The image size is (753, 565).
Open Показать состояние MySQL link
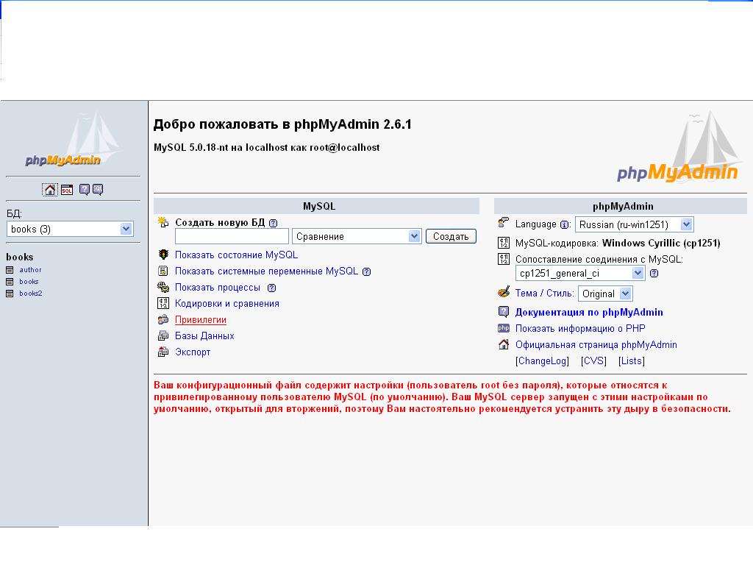tap(236, 255)
